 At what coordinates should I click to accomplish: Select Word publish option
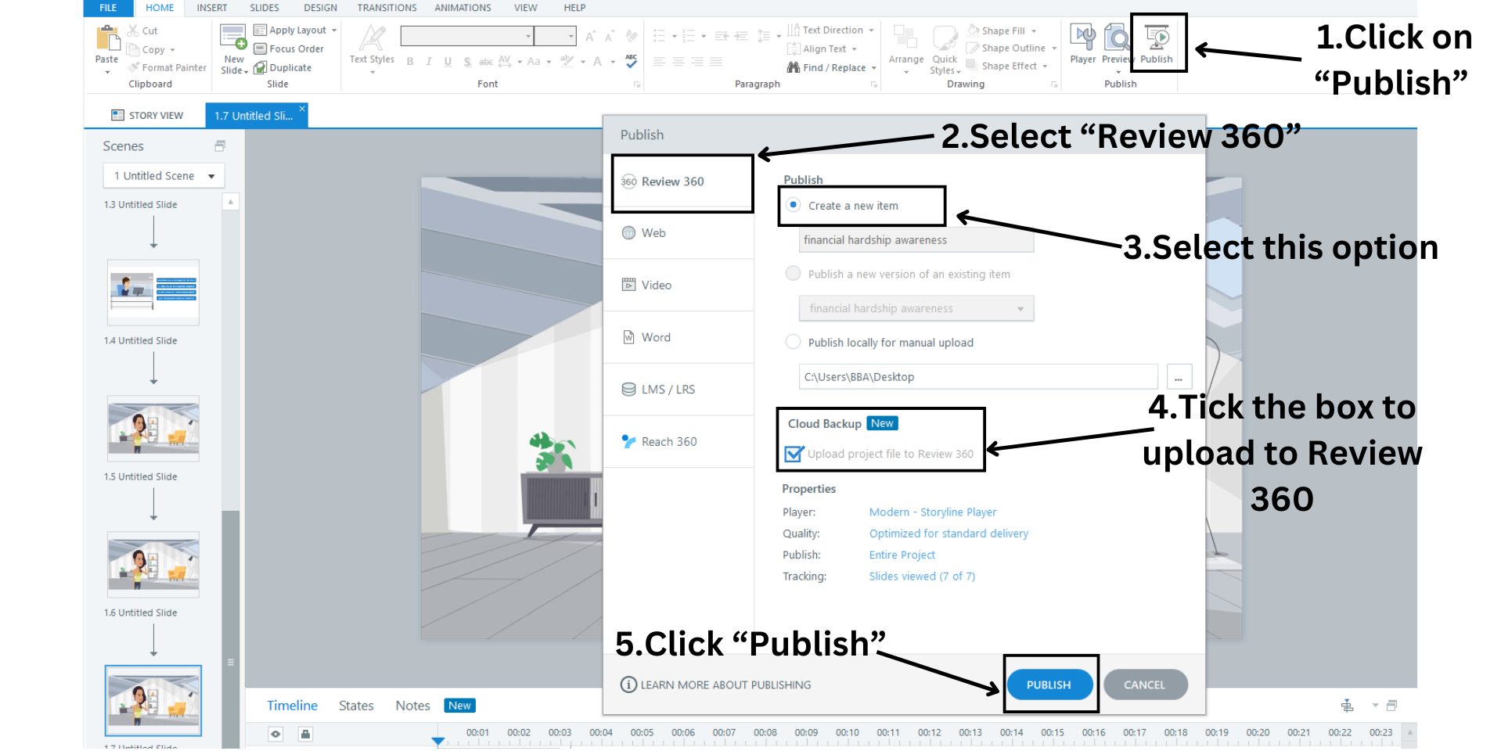tap(679, 337)
